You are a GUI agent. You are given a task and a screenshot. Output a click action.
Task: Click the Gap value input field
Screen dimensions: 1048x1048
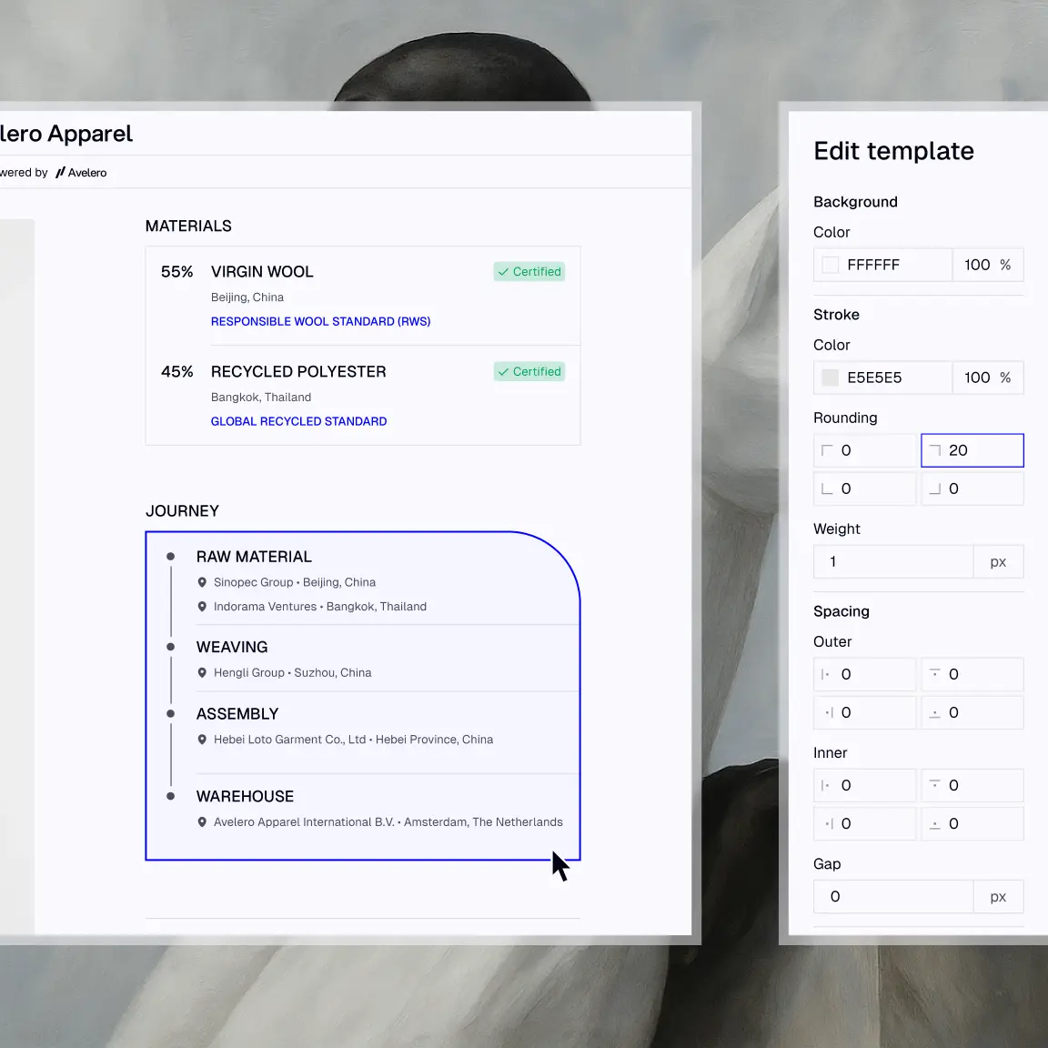pyautogui.click(x=893, y=897)
